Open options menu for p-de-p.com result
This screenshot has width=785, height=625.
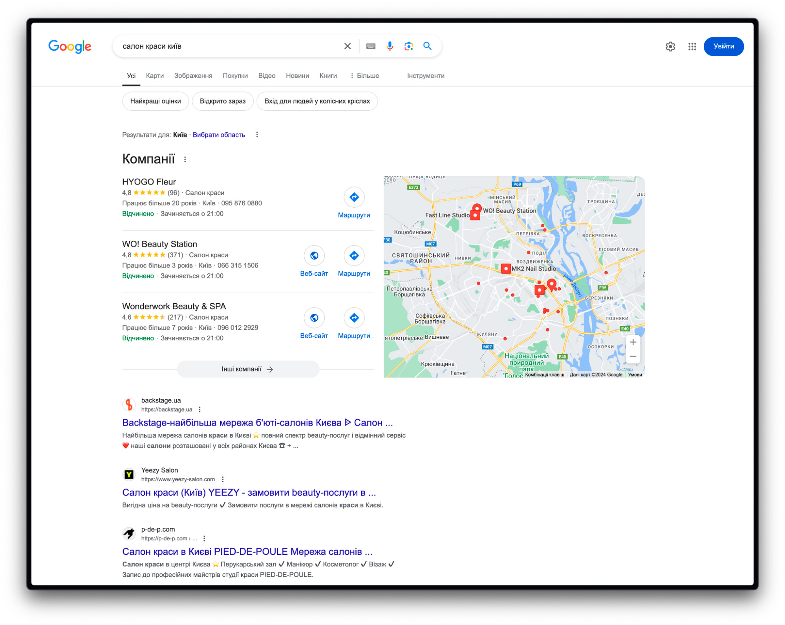(x=204, y=539)
